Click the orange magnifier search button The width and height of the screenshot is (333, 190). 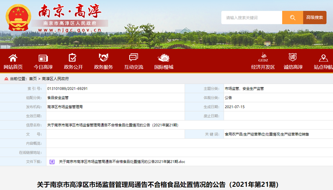293,18
